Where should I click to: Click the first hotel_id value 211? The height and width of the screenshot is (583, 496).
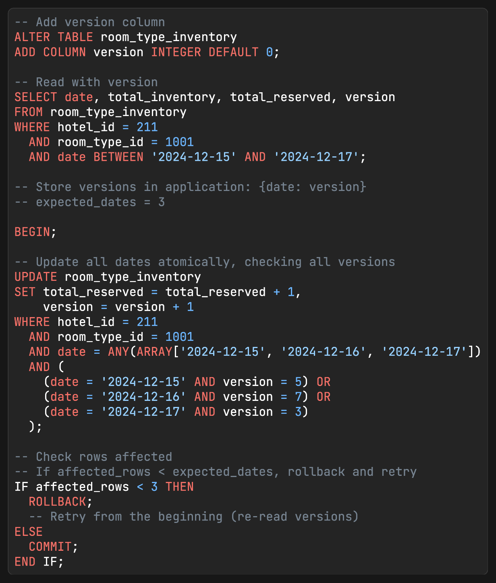pyautogui.click(x=147, y=127)
